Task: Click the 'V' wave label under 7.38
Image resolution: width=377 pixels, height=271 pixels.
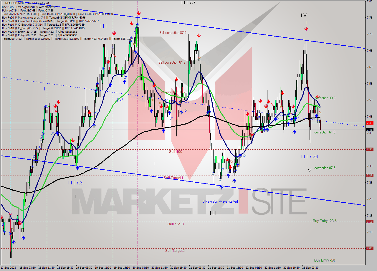Action: point(310,170)
